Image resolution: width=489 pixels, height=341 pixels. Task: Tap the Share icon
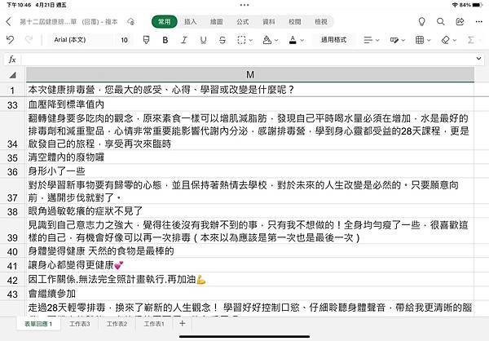pyautogui.click(x=460, y=21)
